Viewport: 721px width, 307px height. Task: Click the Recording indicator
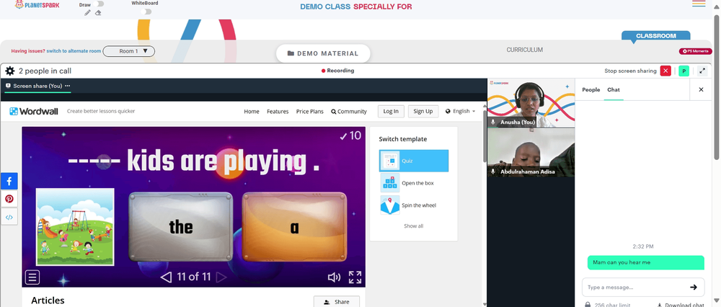[337, 71]
